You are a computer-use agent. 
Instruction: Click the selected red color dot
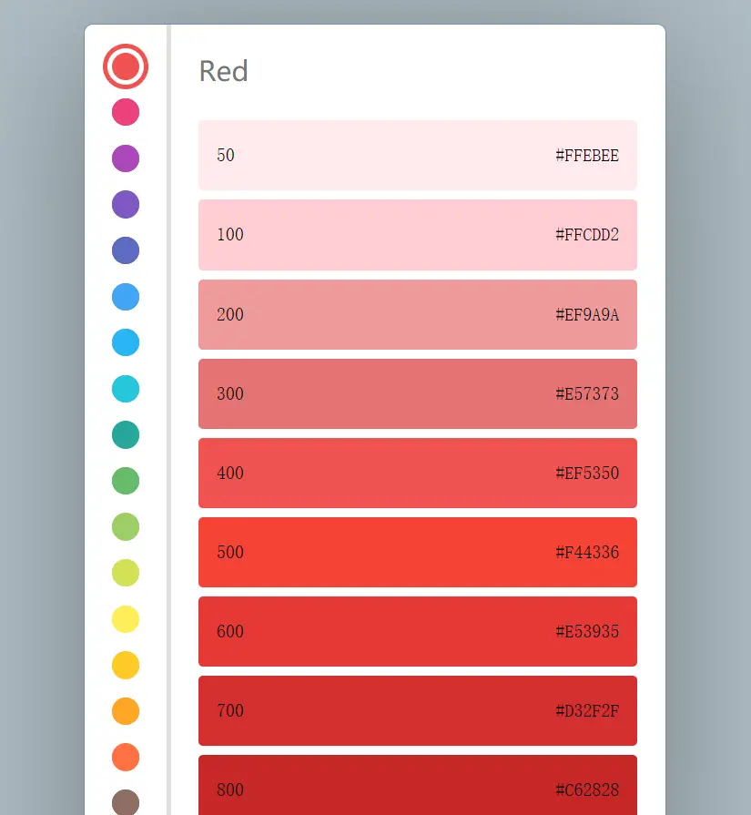126,66
